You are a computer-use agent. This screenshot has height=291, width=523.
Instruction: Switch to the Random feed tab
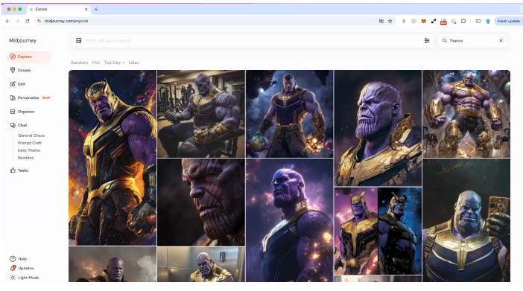click(x=79, y=63)
